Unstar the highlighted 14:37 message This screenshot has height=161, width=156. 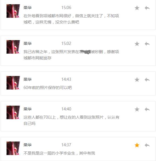pyautogui.click(x=137, y=145)
